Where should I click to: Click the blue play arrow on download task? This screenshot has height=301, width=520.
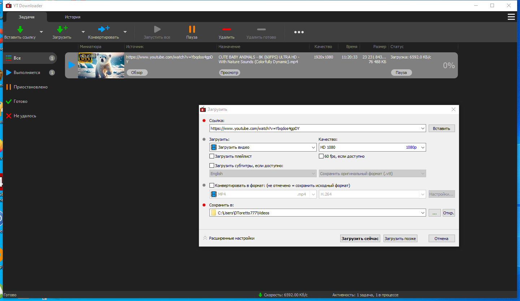(x=71, y=65)
